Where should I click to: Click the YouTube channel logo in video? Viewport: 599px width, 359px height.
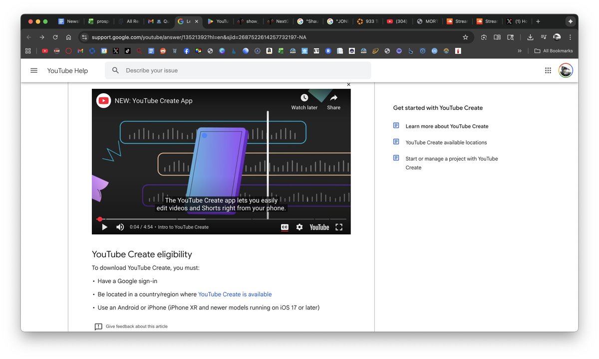pyautogui.click(x=103, y=101)
